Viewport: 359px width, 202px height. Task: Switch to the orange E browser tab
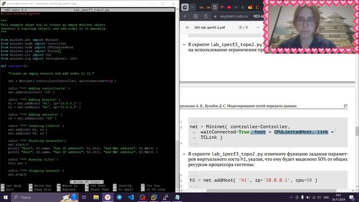257,7
